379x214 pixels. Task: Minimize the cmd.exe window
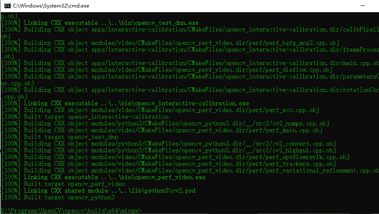click(x=363, y=6)
